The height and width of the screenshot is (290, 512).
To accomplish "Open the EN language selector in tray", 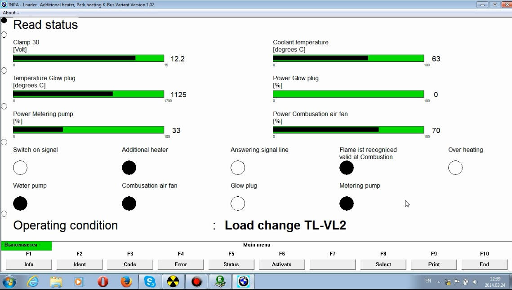I will pyautogui.click(x=427, y=281).
